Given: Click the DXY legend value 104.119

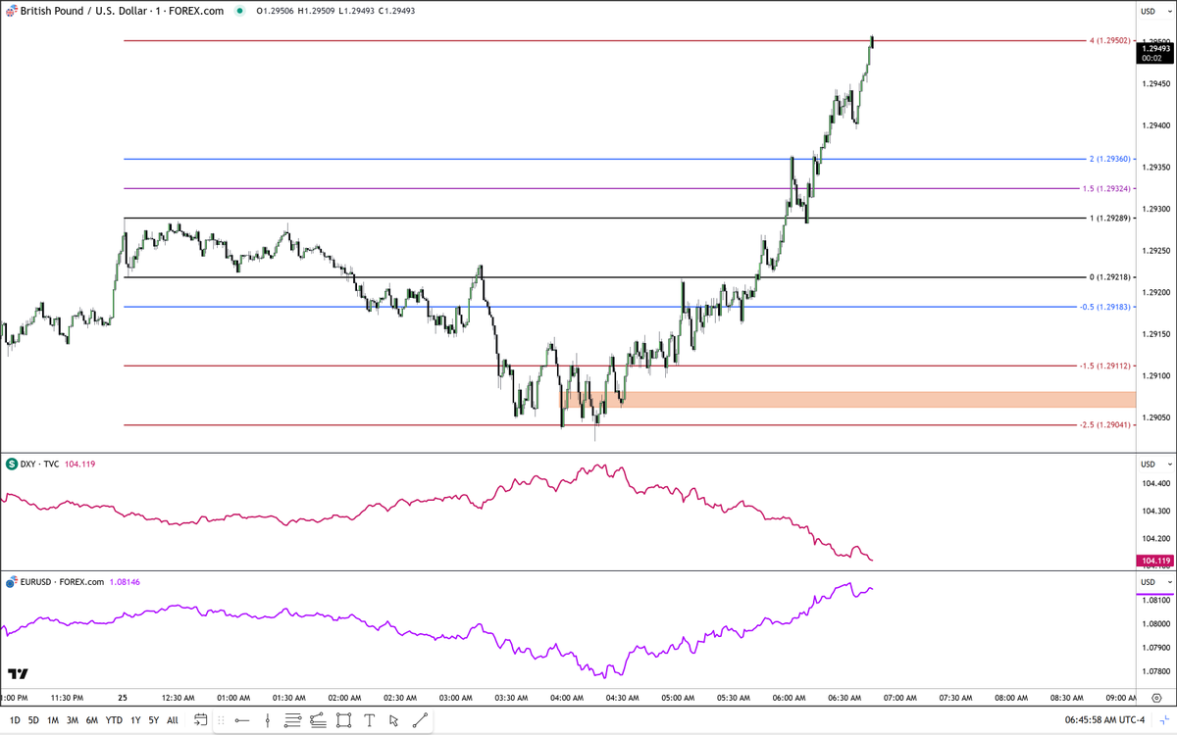Looking at the screenshot, I should 79,464.
